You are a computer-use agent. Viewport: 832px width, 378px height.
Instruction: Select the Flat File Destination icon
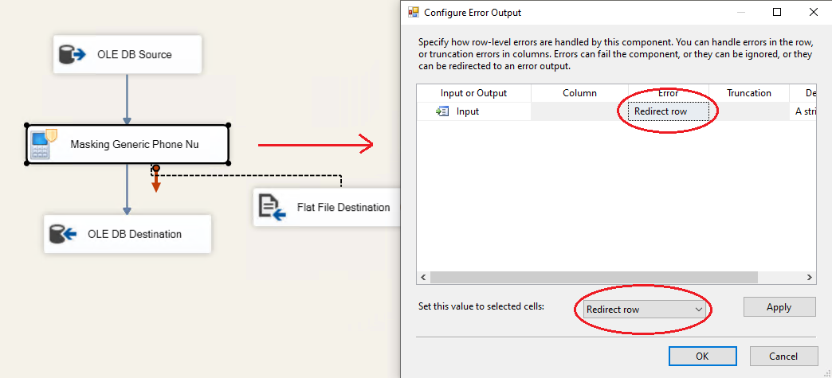pos(273,207)
